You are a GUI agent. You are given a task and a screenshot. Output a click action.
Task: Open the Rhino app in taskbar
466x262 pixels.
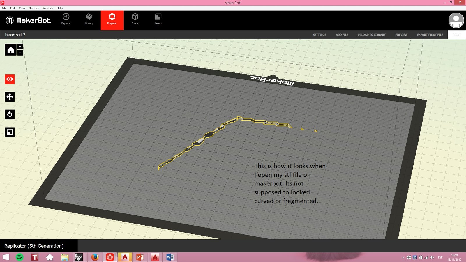click(79, 257)
